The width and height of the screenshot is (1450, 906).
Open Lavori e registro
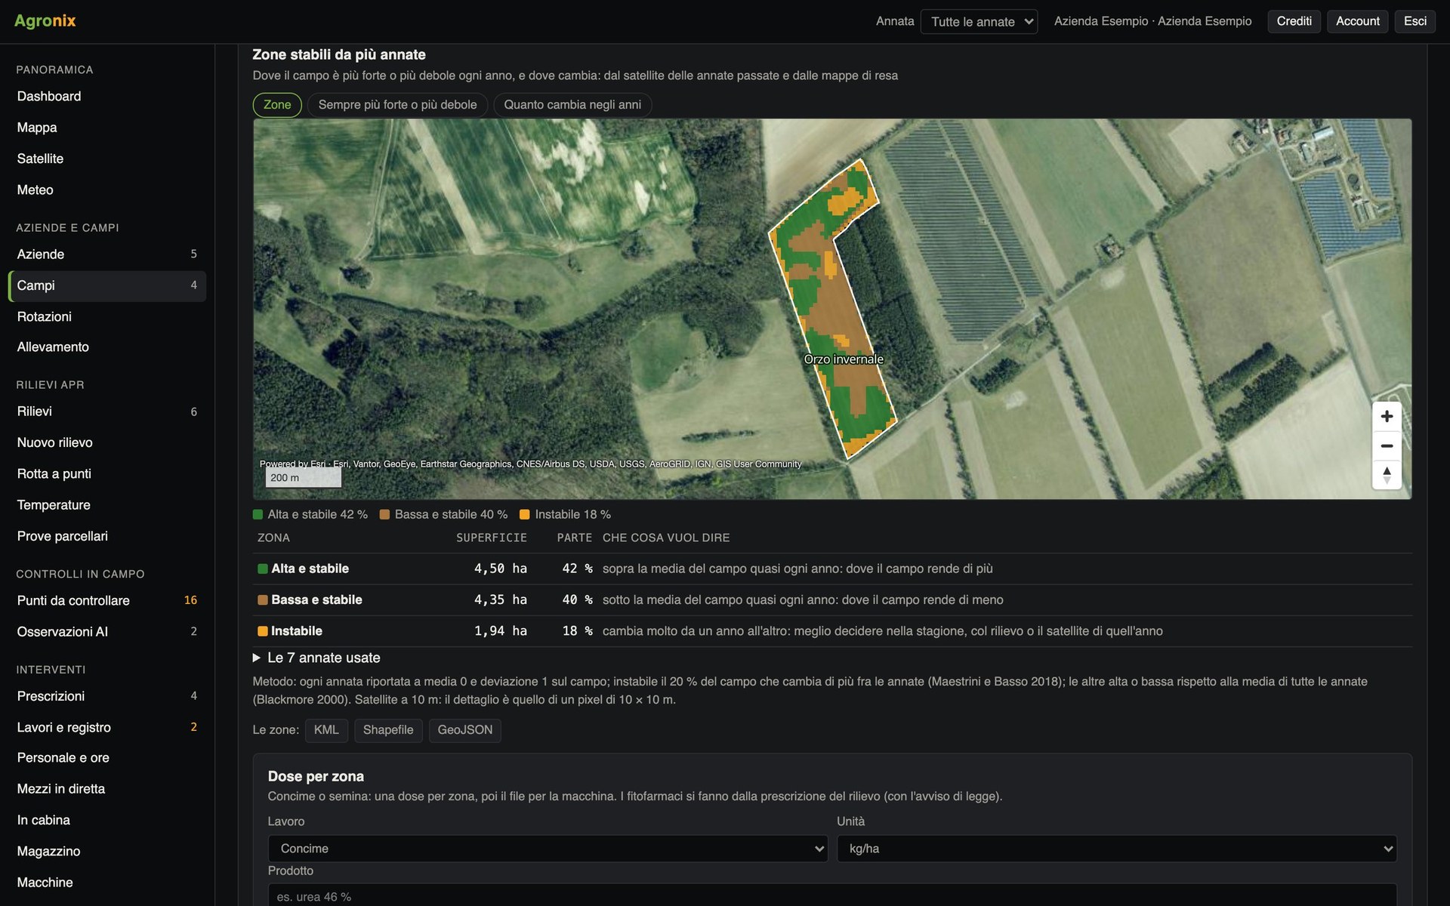tap(106, 727)
